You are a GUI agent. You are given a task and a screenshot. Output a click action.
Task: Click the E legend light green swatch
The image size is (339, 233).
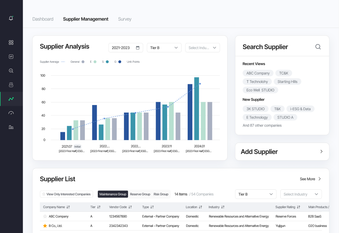pos(95,62)
